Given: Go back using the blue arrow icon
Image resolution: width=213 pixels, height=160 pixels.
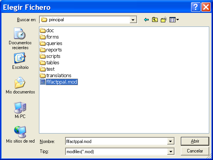Looking at the screenshot, I should tap(146, 20).
